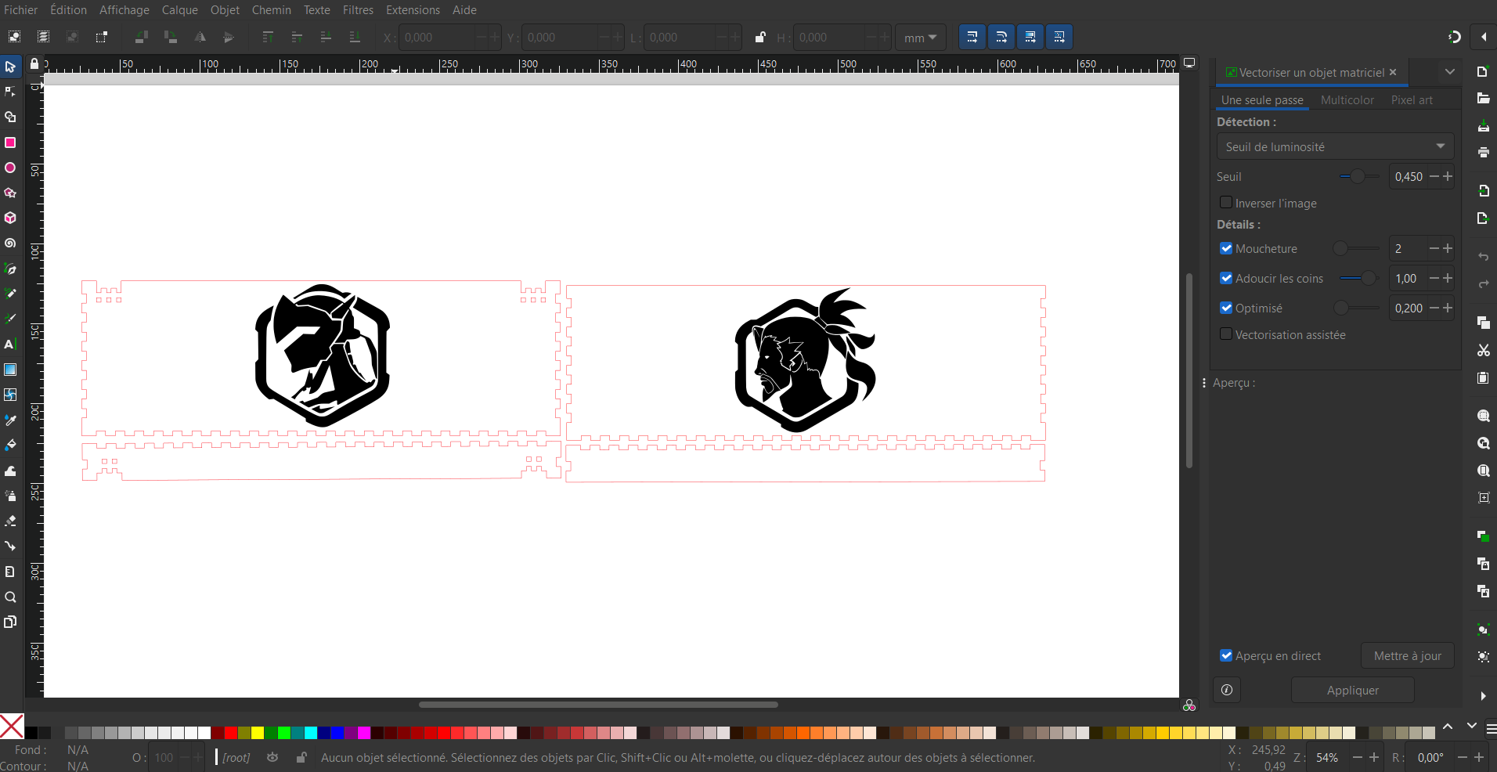Switch to the Multicolor tab

[1347, 99]
